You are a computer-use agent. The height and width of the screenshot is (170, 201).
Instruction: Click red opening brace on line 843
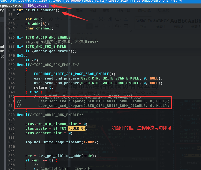[27, 69]
